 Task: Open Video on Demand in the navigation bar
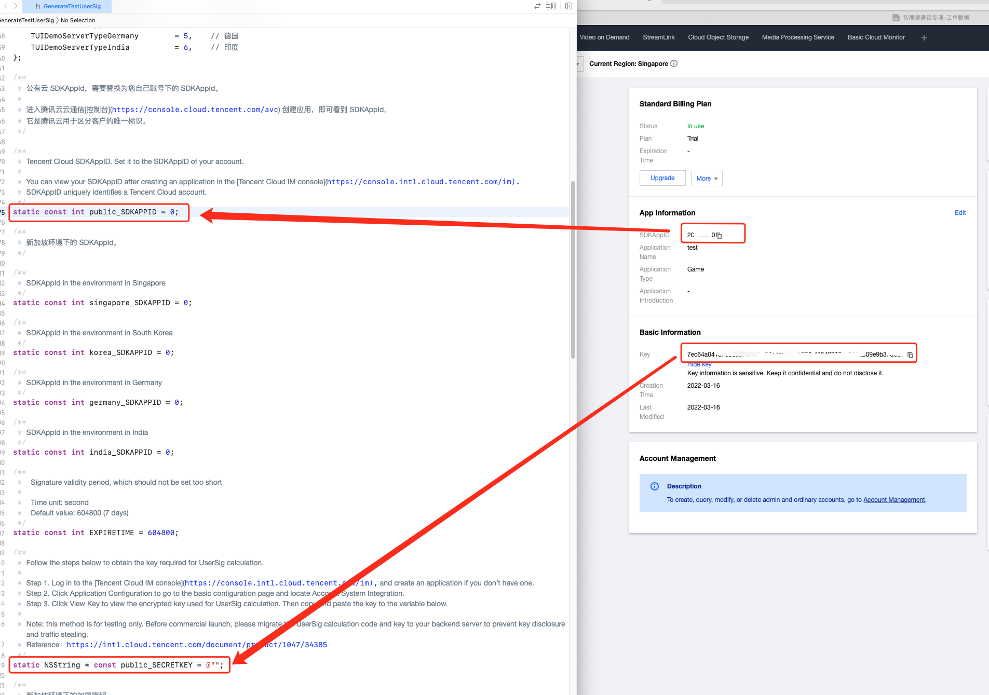click(x=604, y=37)
